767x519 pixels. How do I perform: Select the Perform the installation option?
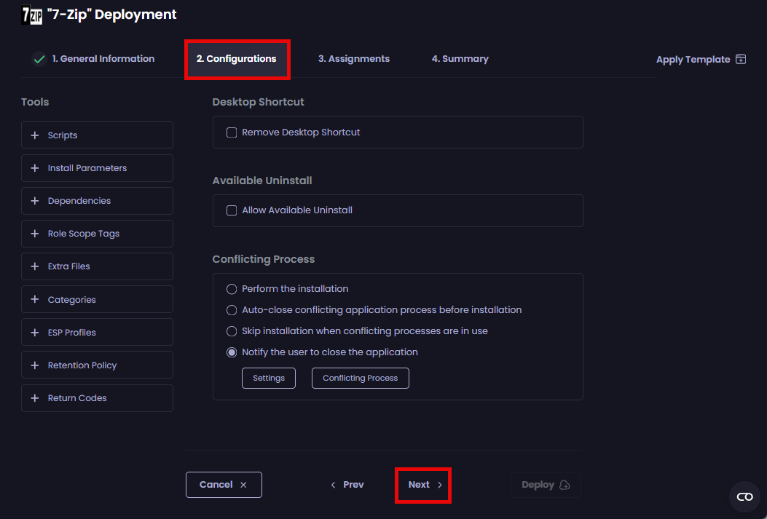(231, 288)
